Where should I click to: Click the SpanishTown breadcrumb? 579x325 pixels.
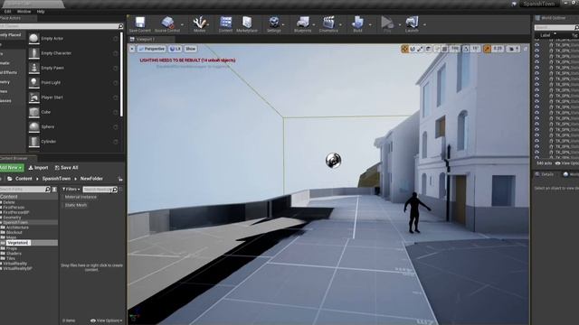coord(56,179)
